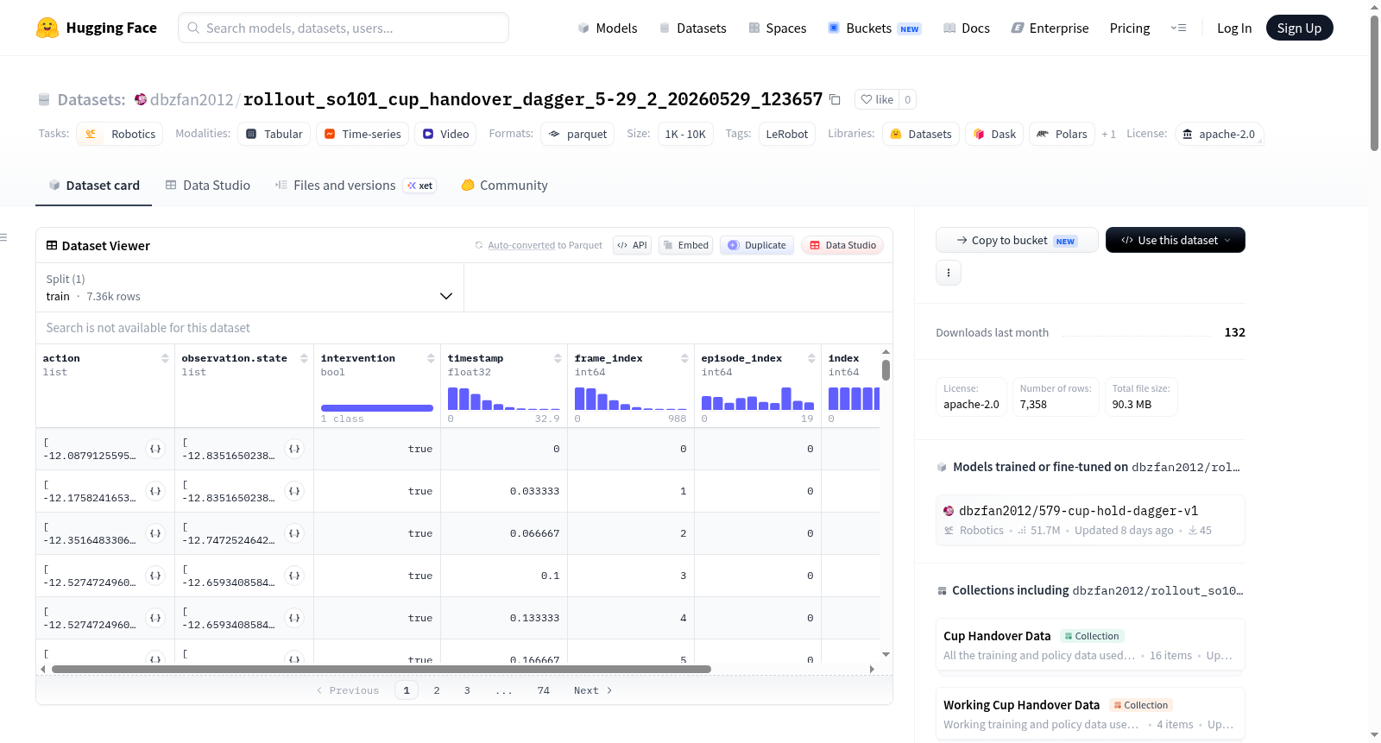Sort by the episode_index column

coord(811,358)
